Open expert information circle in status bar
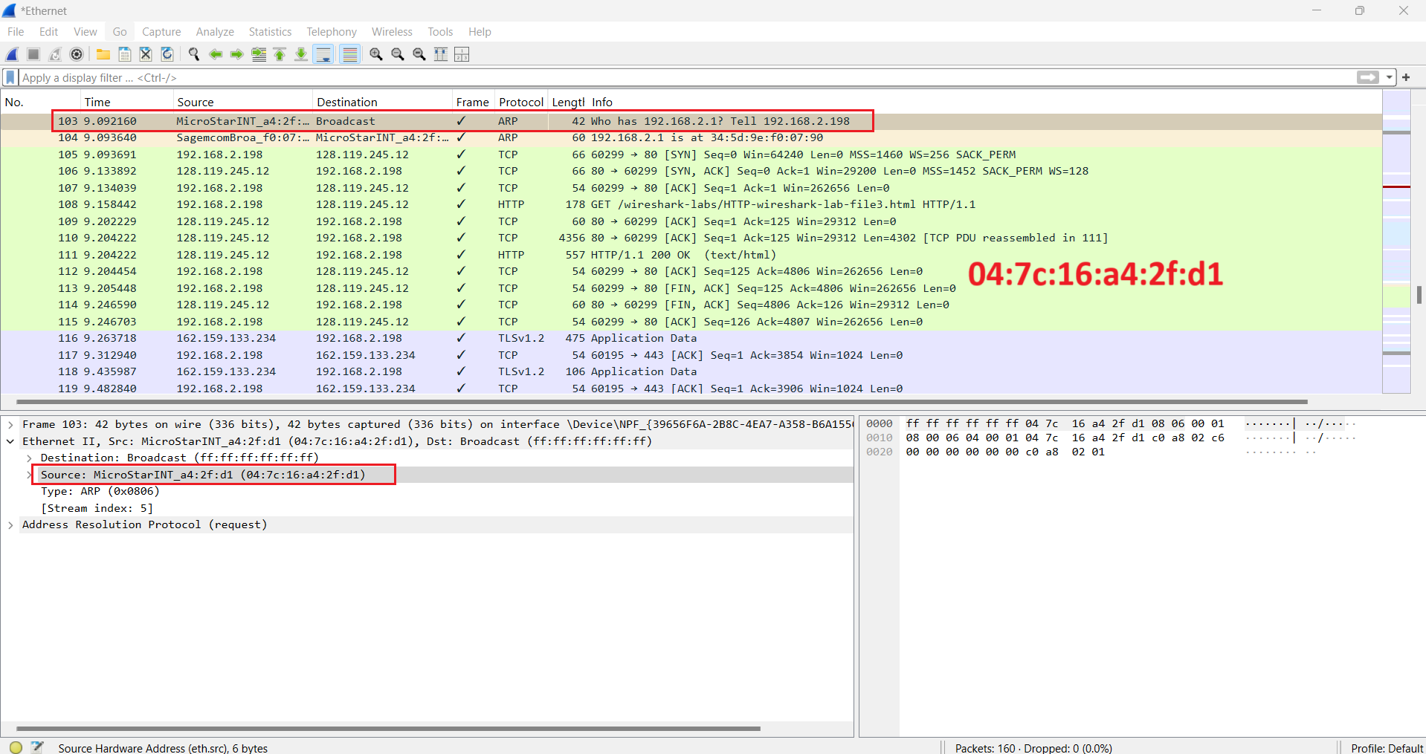Screen dimensions: 1426x754 (x=16, y=748)
